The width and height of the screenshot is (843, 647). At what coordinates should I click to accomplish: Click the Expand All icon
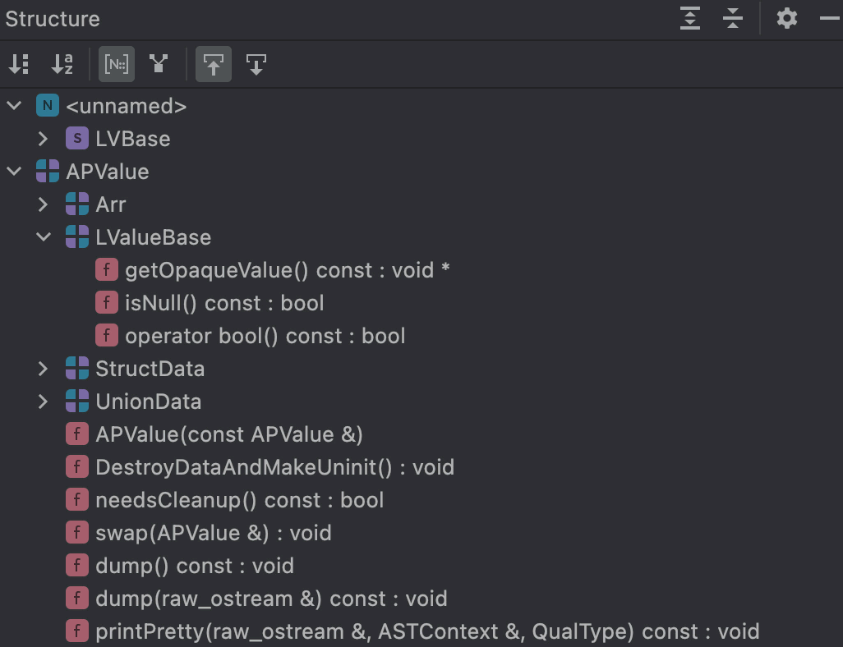coord(690,18)
